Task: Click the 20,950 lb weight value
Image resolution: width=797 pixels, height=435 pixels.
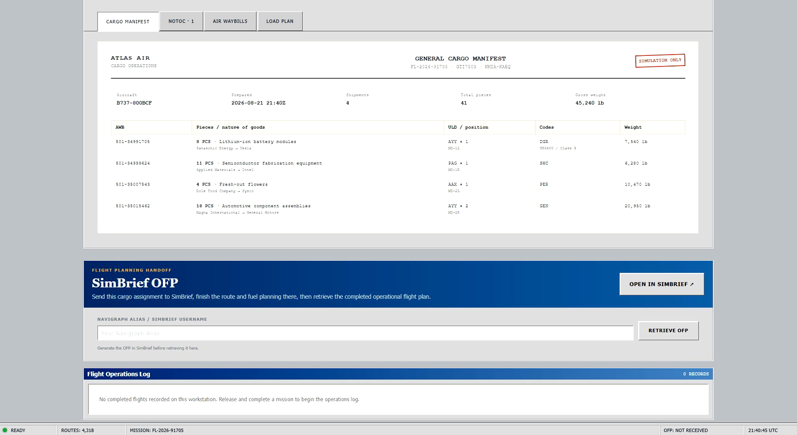Action: [x=637, y=206]
